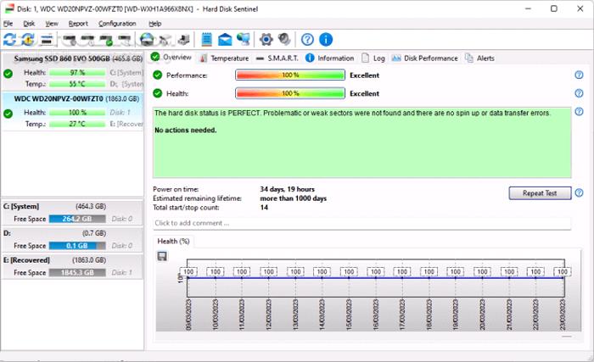Viewport: 594px width, 362px height.
Task: Click the blue envelope email icon
Action: (225, 39)
